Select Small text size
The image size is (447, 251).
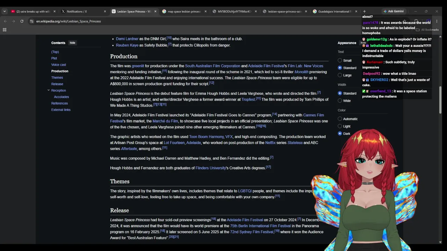coord(340,60)
